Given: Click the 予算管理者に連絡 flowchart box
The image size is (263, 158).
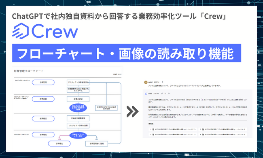Looking at the screenshot, I should (97, 143).
